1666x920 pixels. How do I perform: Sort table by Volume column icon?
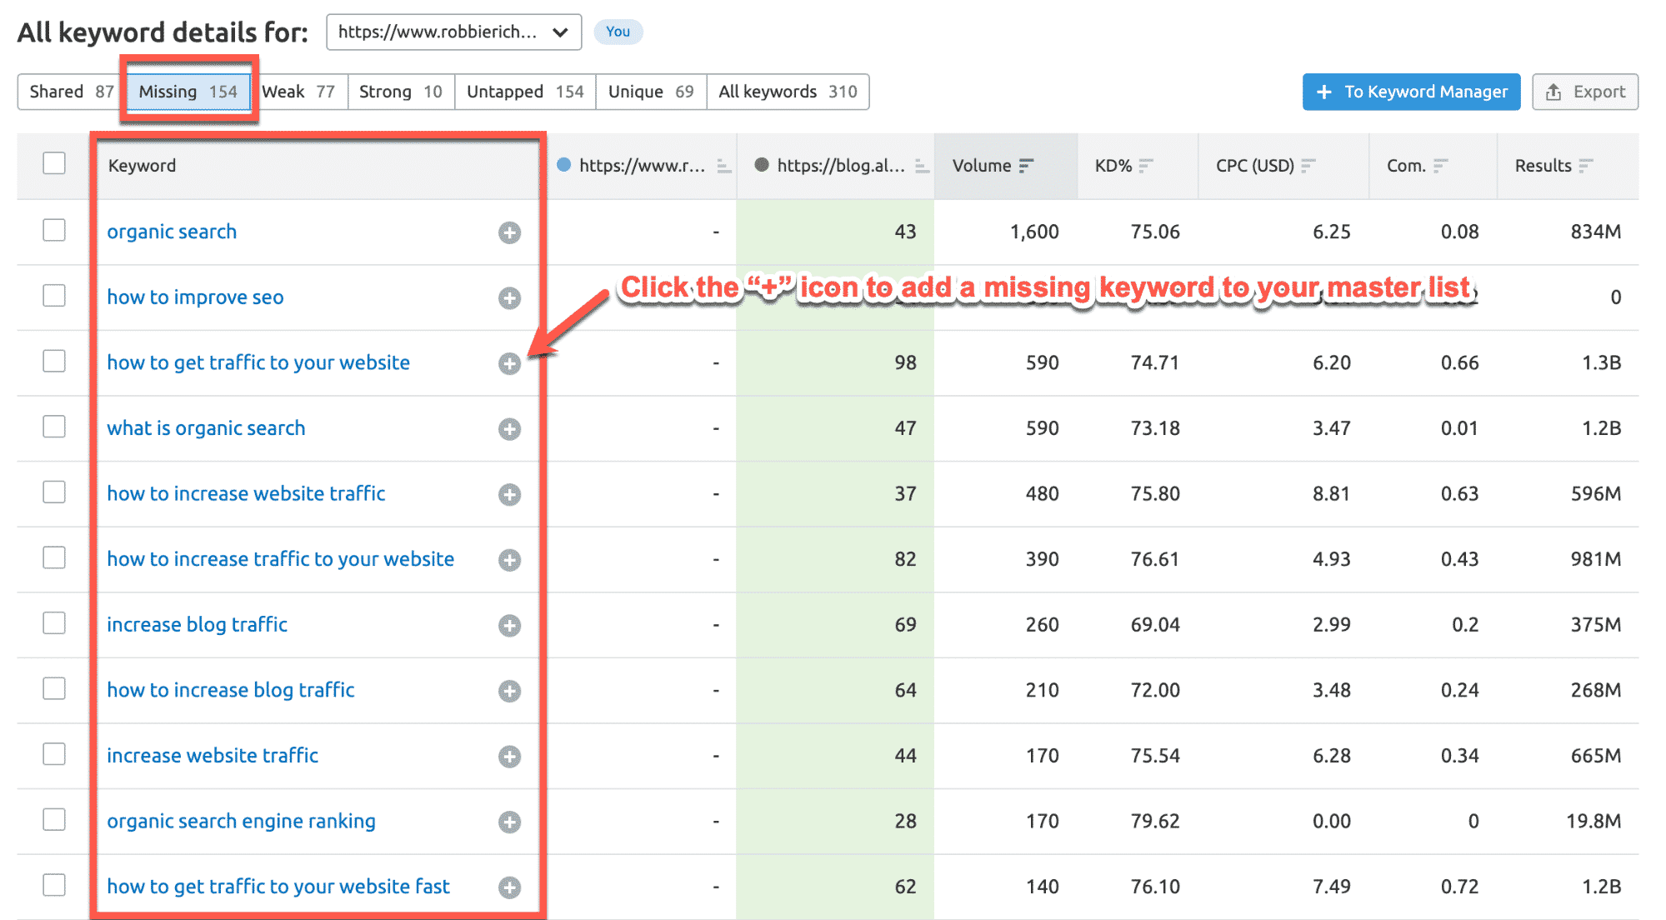[1026, 166]
